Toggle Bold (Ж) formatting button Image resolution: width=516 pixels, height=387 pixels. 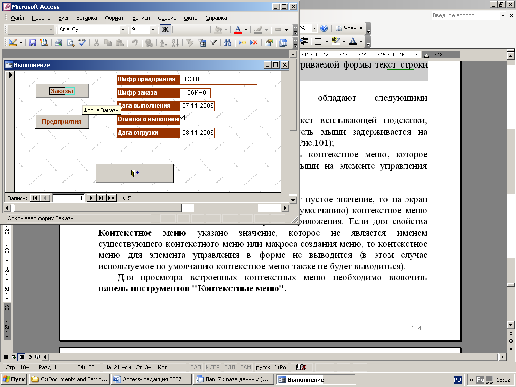click(165, 29)
